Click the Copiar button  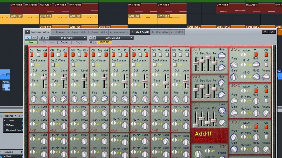tap(64, 42)
